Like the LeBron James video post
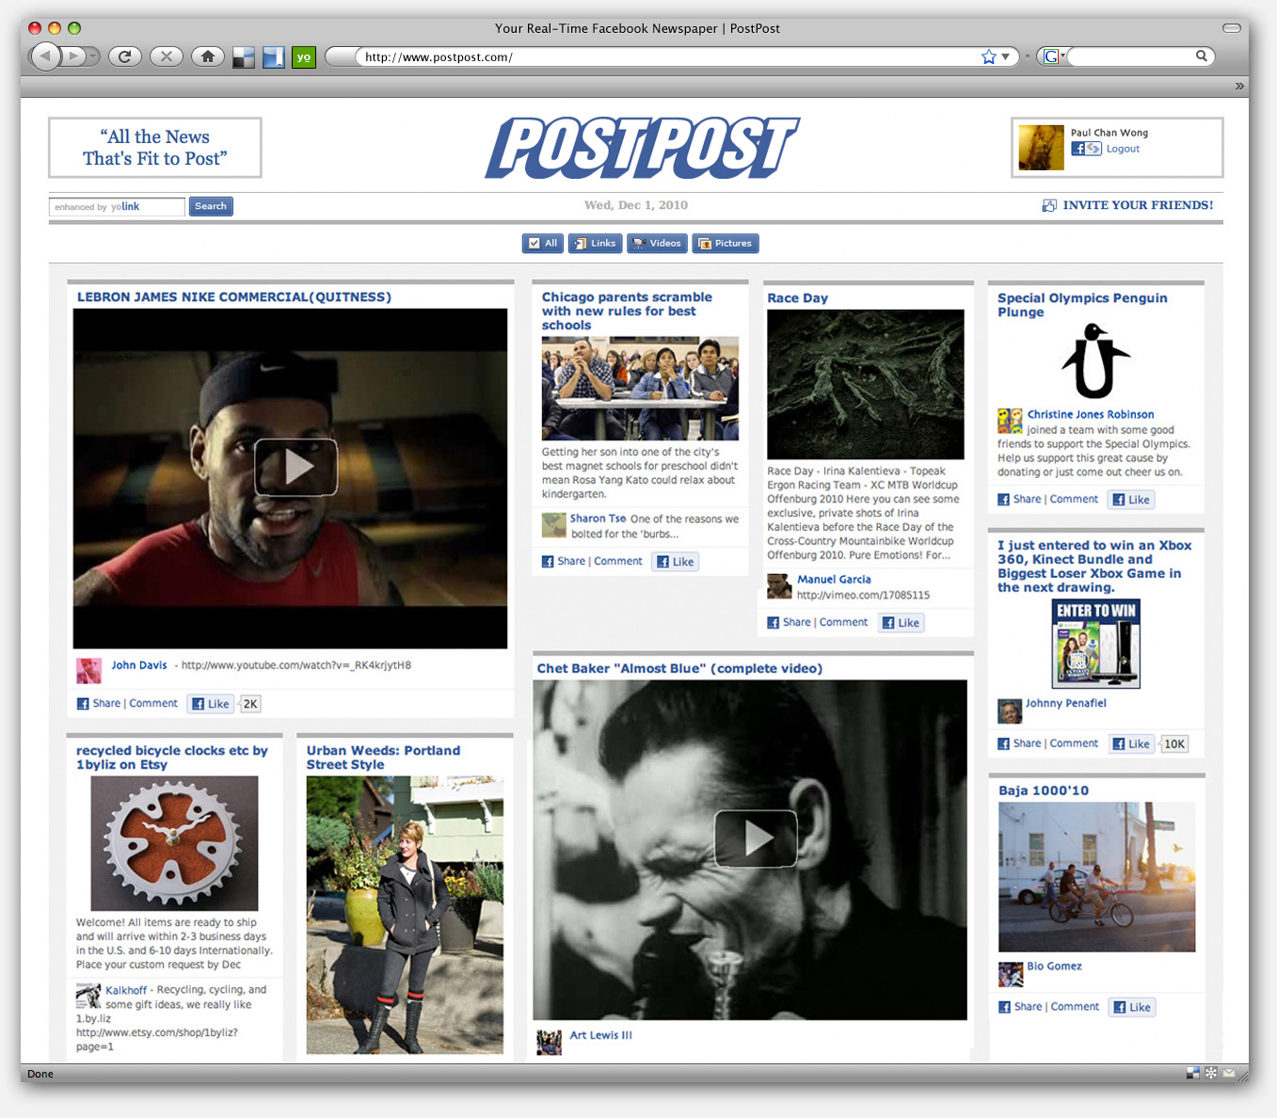This screenshot has height=1118, width=1277. (210, 704)
